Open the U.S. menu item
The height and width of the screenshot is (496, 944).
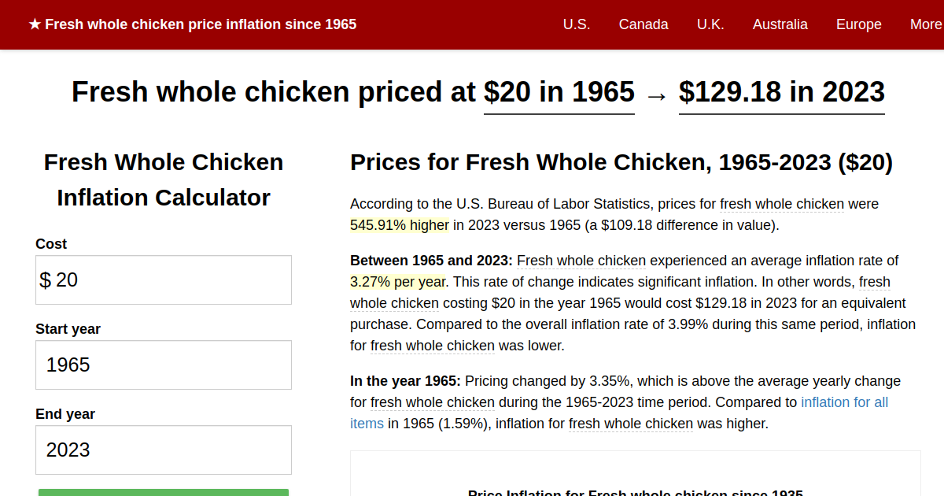coord(577,24)
